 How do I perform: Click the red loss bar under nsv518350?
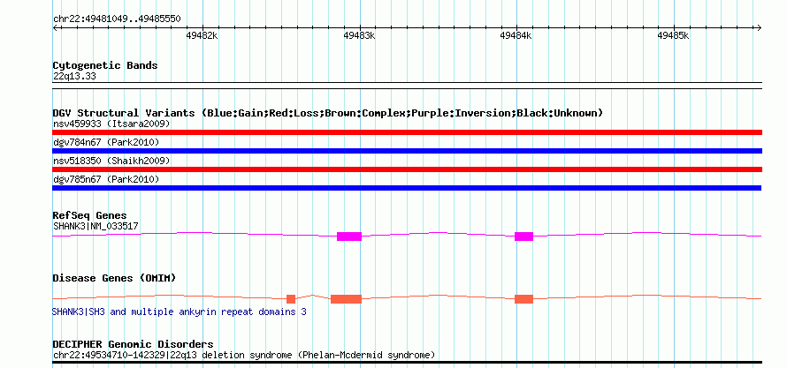coord(407,169)
